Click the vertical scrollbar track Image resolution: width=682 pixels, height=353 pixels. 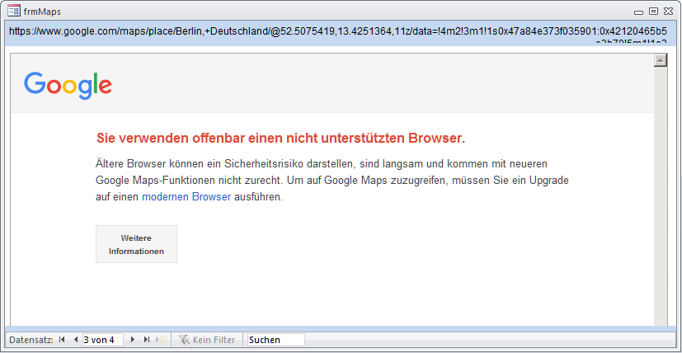pyautogui.click(x=661, y=195)
